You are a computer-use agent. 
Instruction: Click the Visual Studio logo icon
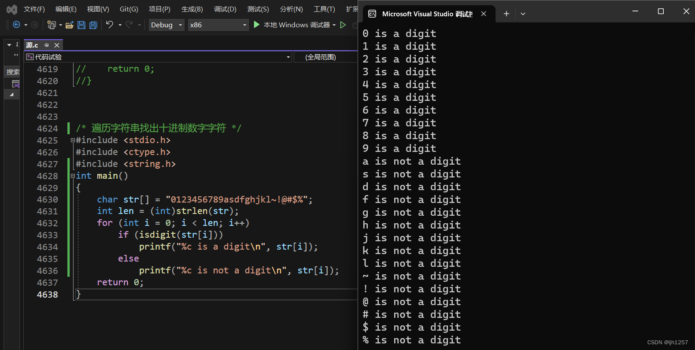coord(12,9)
